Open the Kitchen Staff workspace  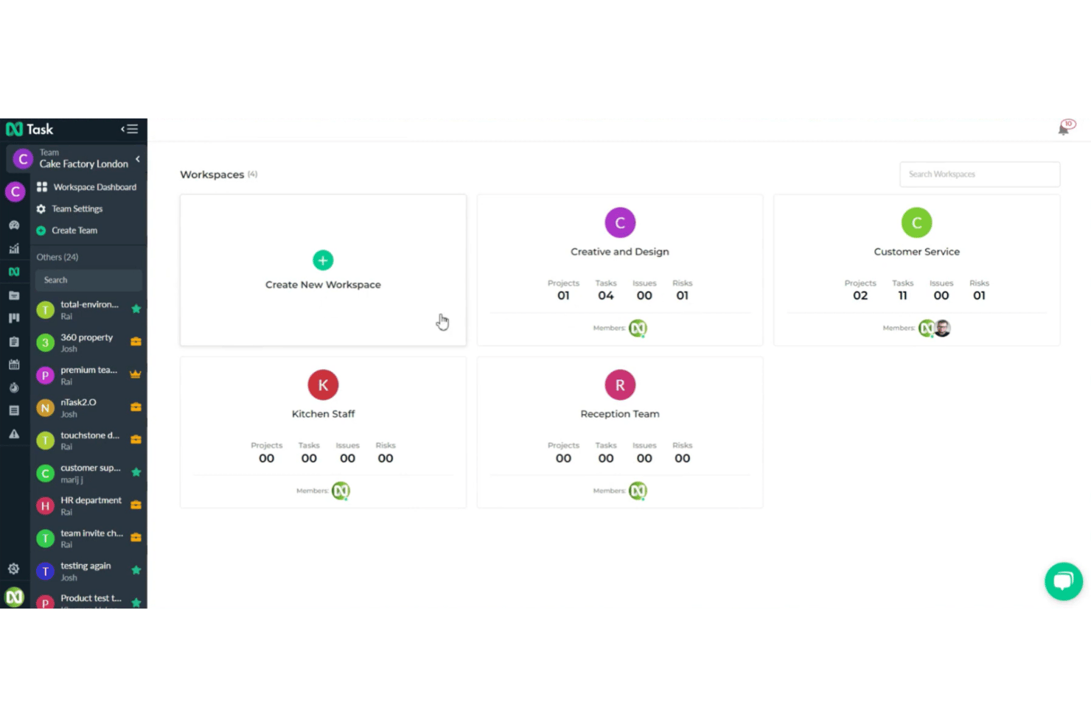(323, 432)
